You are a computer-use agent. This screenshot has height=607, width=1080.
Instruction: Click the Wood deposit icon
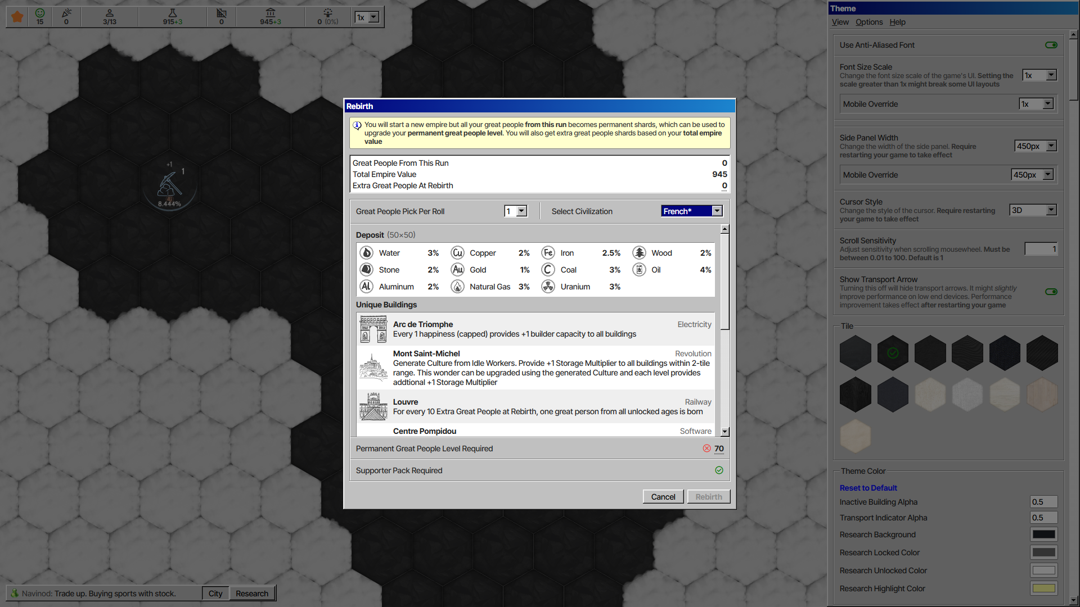(x=640, y=253)
